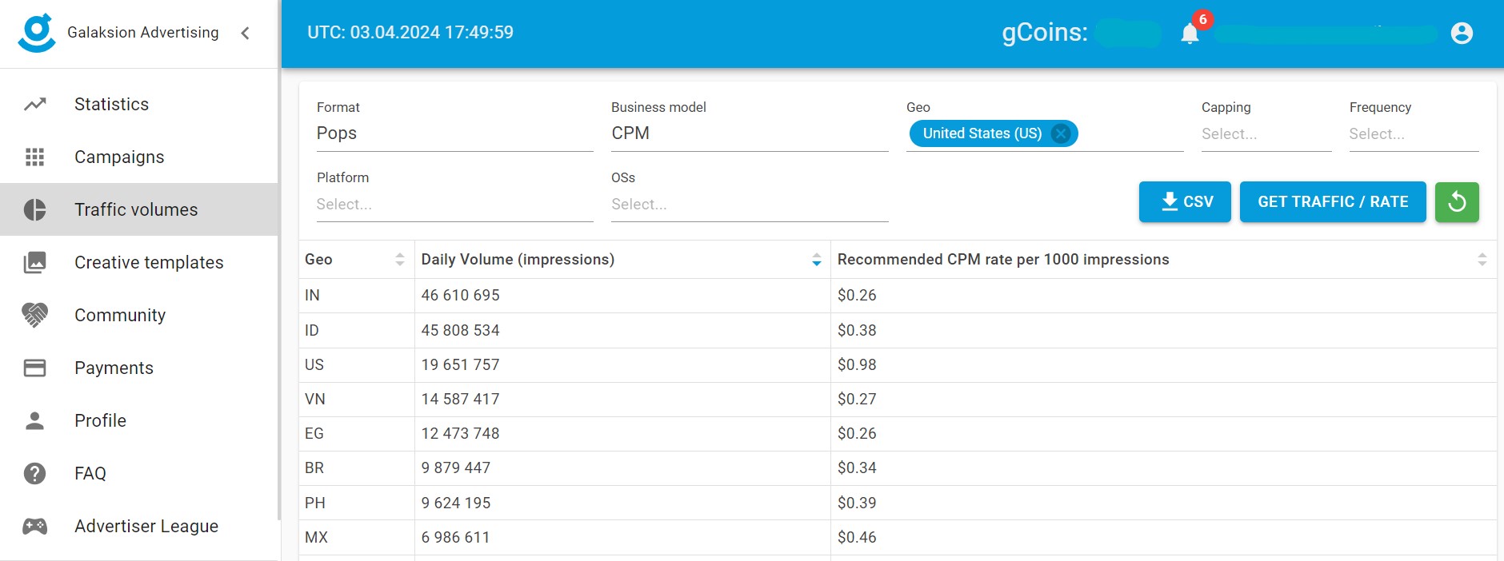1504x561 pixels.
Task: Click the Advertiser League gamepad icon
Action: tap(35, 526)
